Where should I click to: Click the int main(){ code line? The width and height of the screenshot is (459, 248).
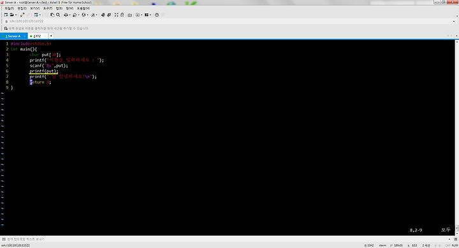coord(24,49)
